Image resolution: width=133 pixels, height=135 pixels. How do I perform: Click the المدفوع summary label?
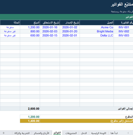pyautogui.click(x=129, y=117)
